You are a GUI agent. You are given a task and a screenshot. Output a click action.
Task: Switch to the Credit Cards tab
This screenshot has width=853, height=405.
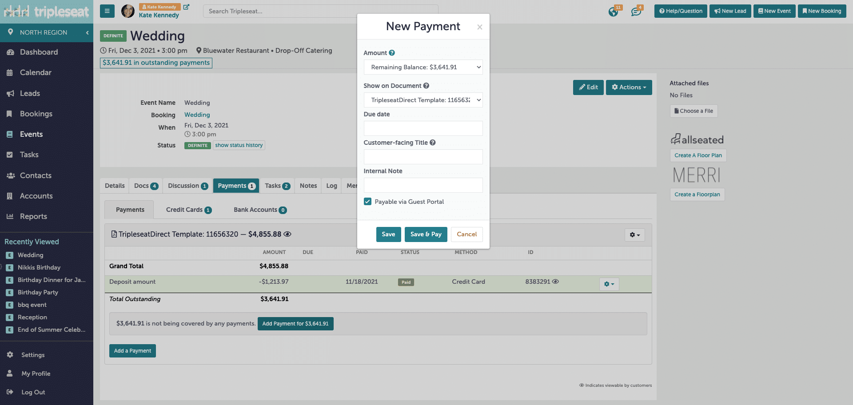(x=188, y=210)
